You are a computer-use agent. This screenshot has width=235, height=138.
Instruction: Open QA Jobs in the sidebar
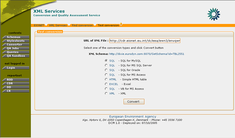[16, 48]
